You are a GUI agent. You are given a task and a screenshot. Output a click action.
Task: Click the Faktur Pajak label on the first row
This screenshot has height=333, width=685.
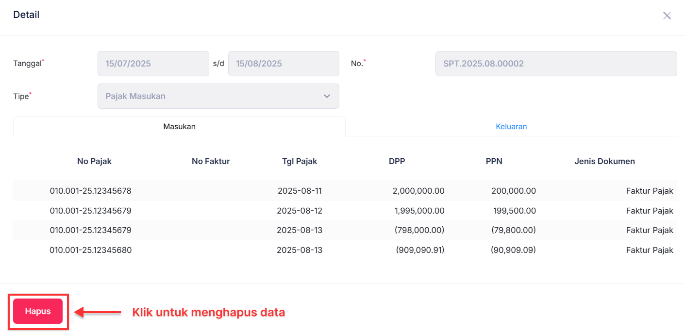650,191
